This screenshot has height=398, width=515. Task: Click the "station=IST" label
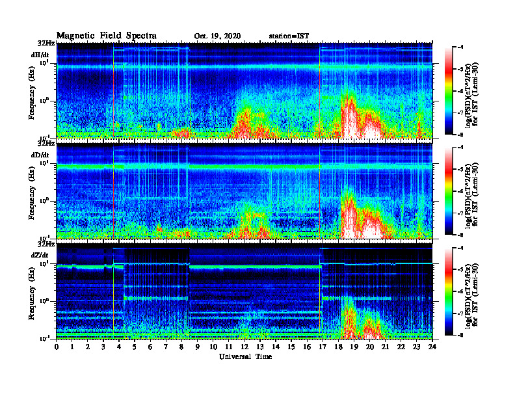coord(289,36)
